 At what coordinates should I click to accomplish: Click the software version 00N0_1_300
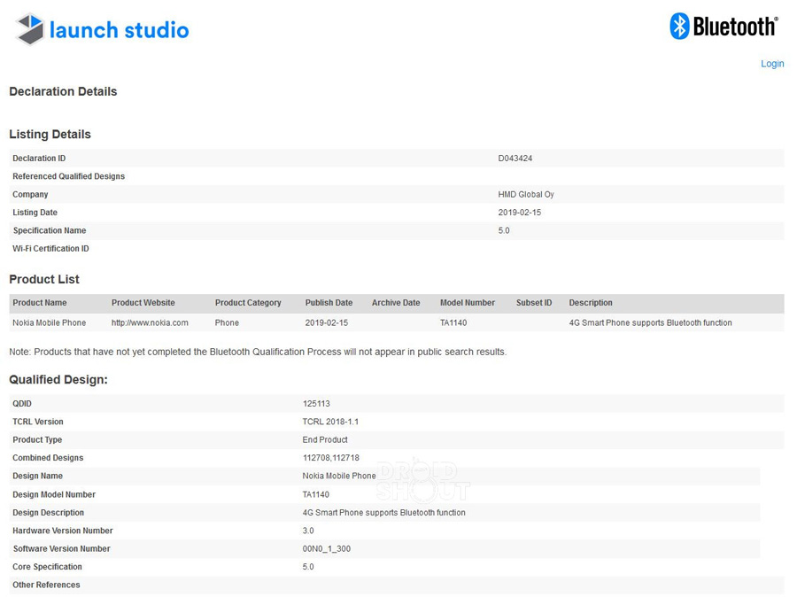click(327, 549)
